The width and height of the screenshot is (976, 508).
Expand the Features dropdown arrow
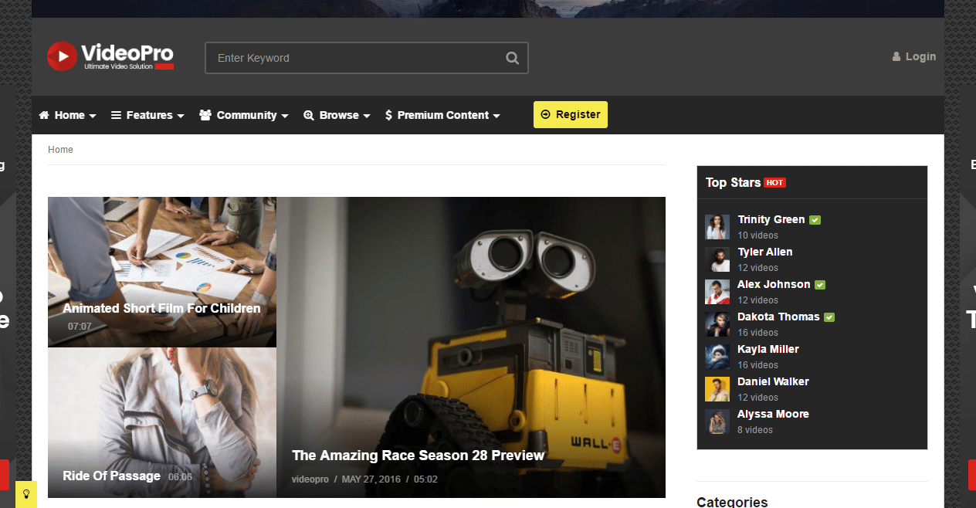pos(181,116)
